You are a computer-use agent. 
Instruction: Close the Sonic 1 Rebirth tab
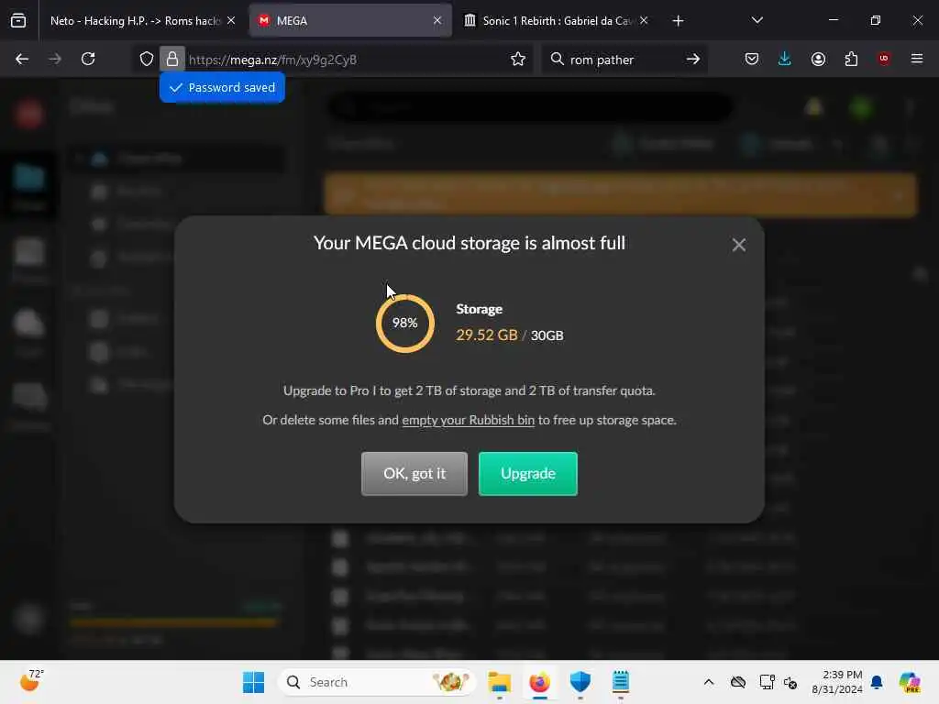644,20
